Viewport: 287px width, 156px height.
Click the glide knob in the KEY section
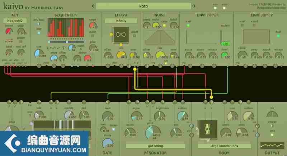pyautogui.click(x=21, y=31)
